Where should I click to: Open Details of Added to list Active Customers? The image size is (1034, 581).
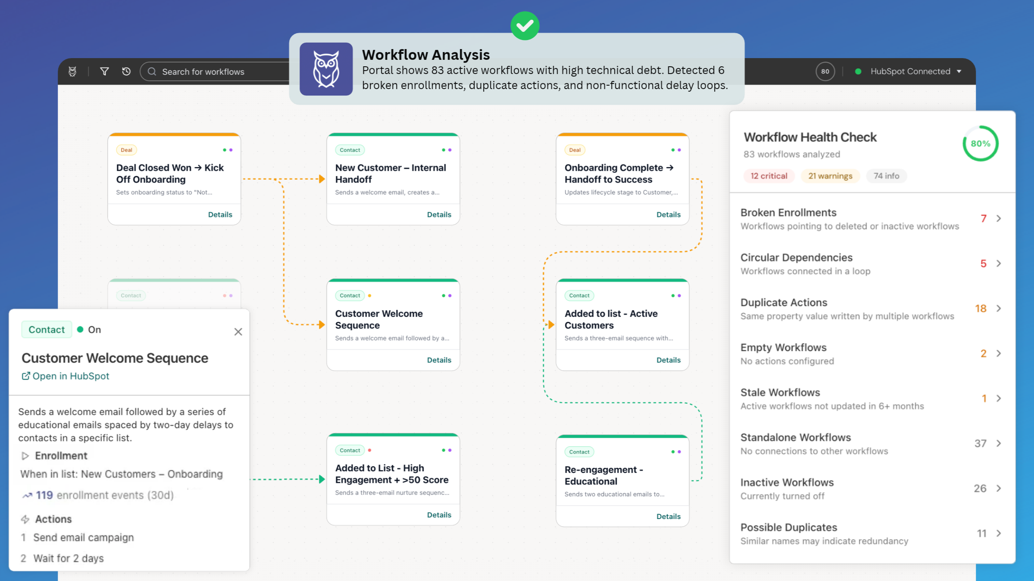[668, 360]
